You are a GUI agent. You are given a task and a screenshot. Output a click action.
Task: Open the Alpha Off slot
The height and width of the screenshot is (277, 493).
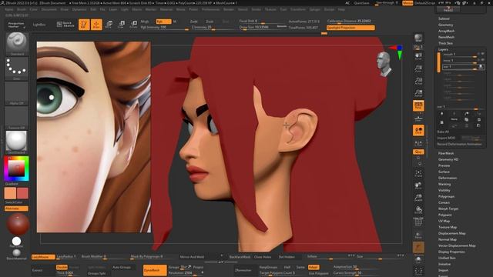tap(17, 93)
